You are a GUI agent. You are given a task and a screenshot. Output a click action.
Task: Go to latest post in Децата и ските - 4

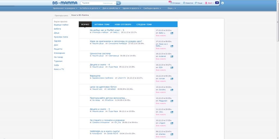(x=172, y=68)
